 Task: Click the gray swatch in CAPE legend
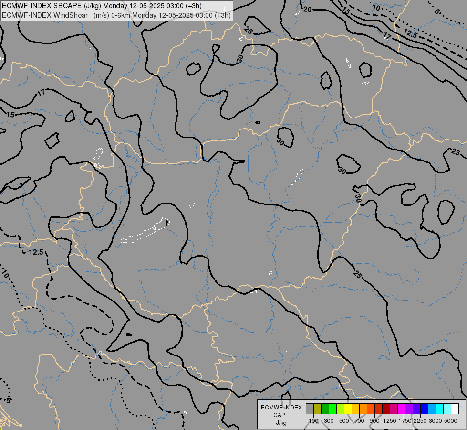click(x=310, y=408)
